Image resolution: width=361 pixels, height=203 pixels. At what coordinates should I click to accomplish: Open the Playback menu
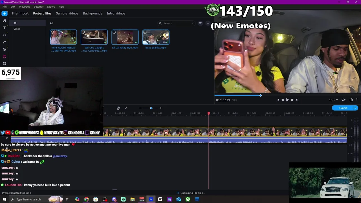(25, 6)
